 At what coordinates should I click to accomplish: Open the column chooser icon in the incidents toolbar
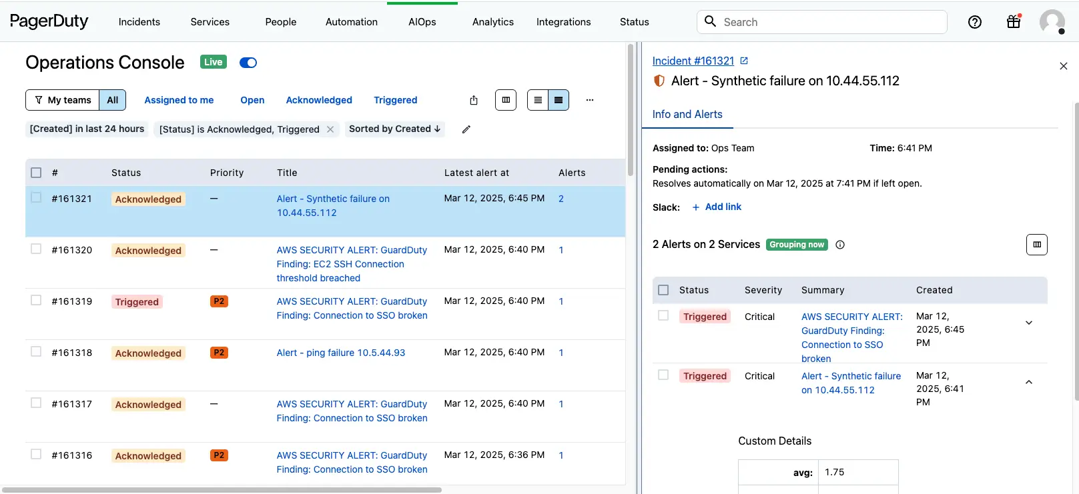[x=506, y=100]
